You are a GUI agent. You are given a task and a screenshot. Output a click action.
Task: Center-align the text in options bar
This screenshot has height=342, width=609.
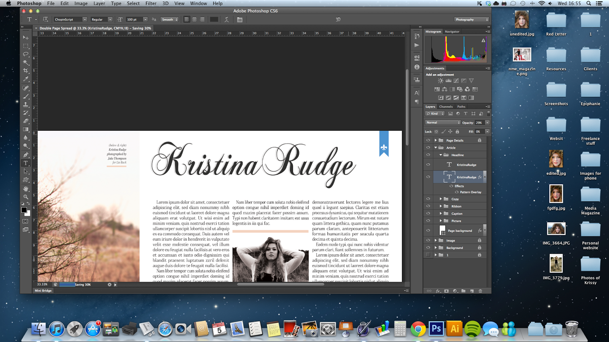coord(194,19)
